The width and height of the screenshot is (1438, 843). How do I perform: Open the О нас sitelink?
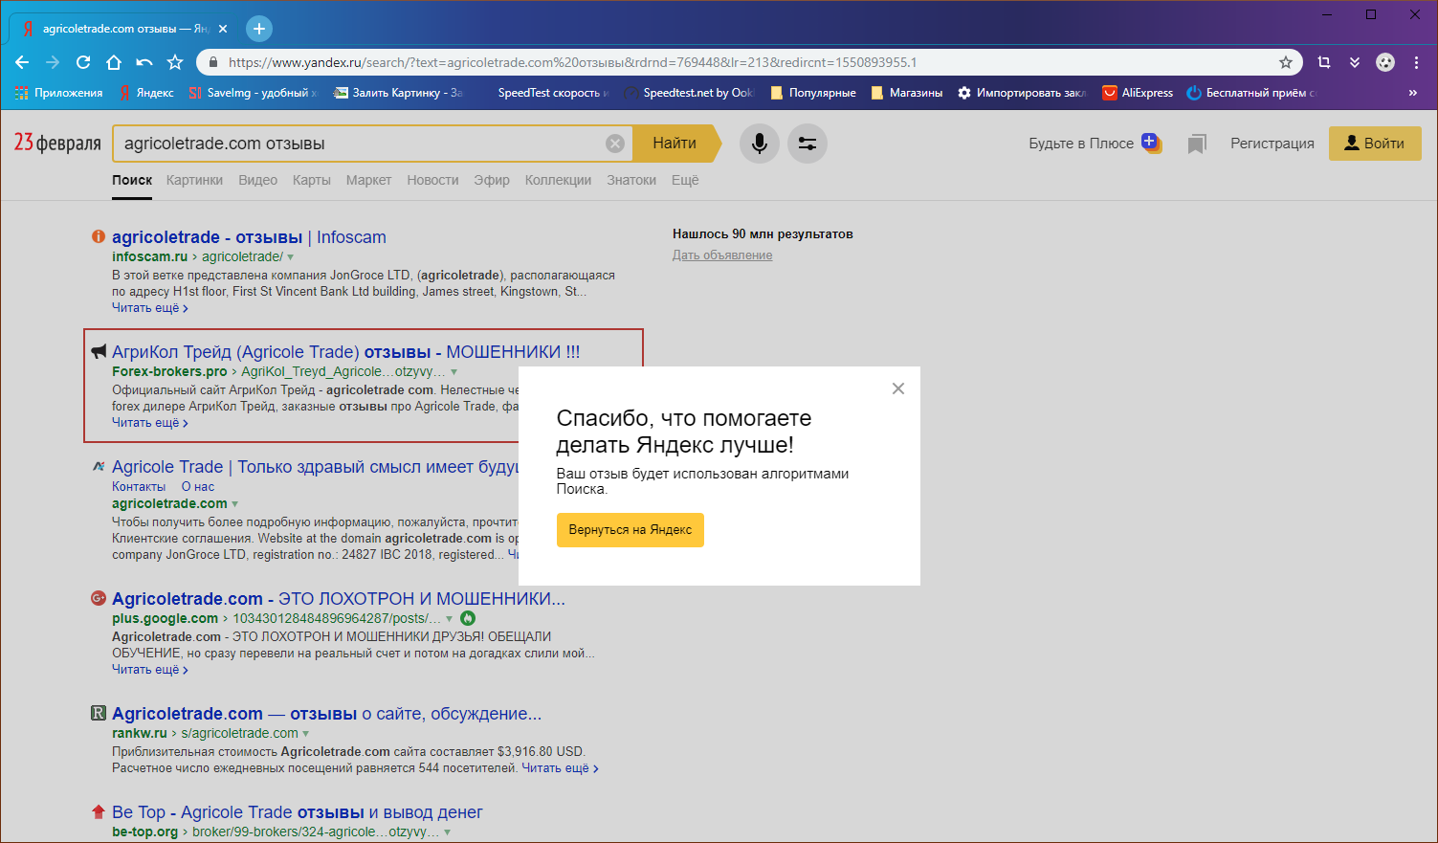tap(198, 487)
